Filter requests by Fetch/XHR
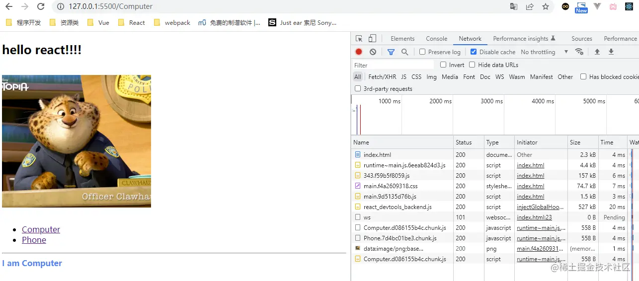639x281 pixels. point(382,77)
